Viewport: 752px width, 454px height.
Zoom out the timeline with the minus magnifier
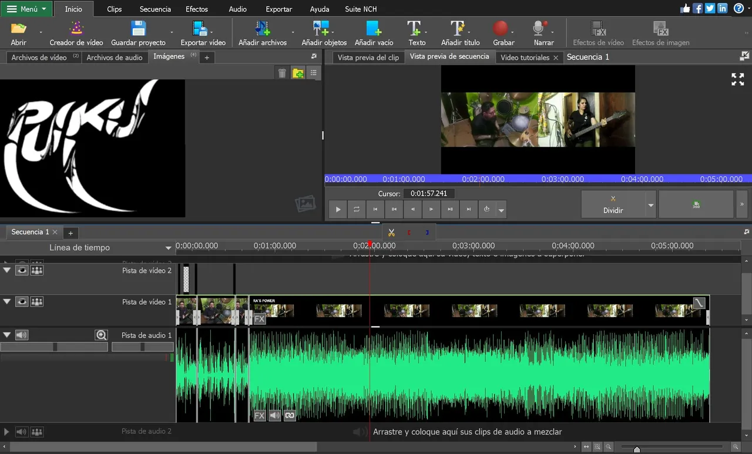coord(609,447)
